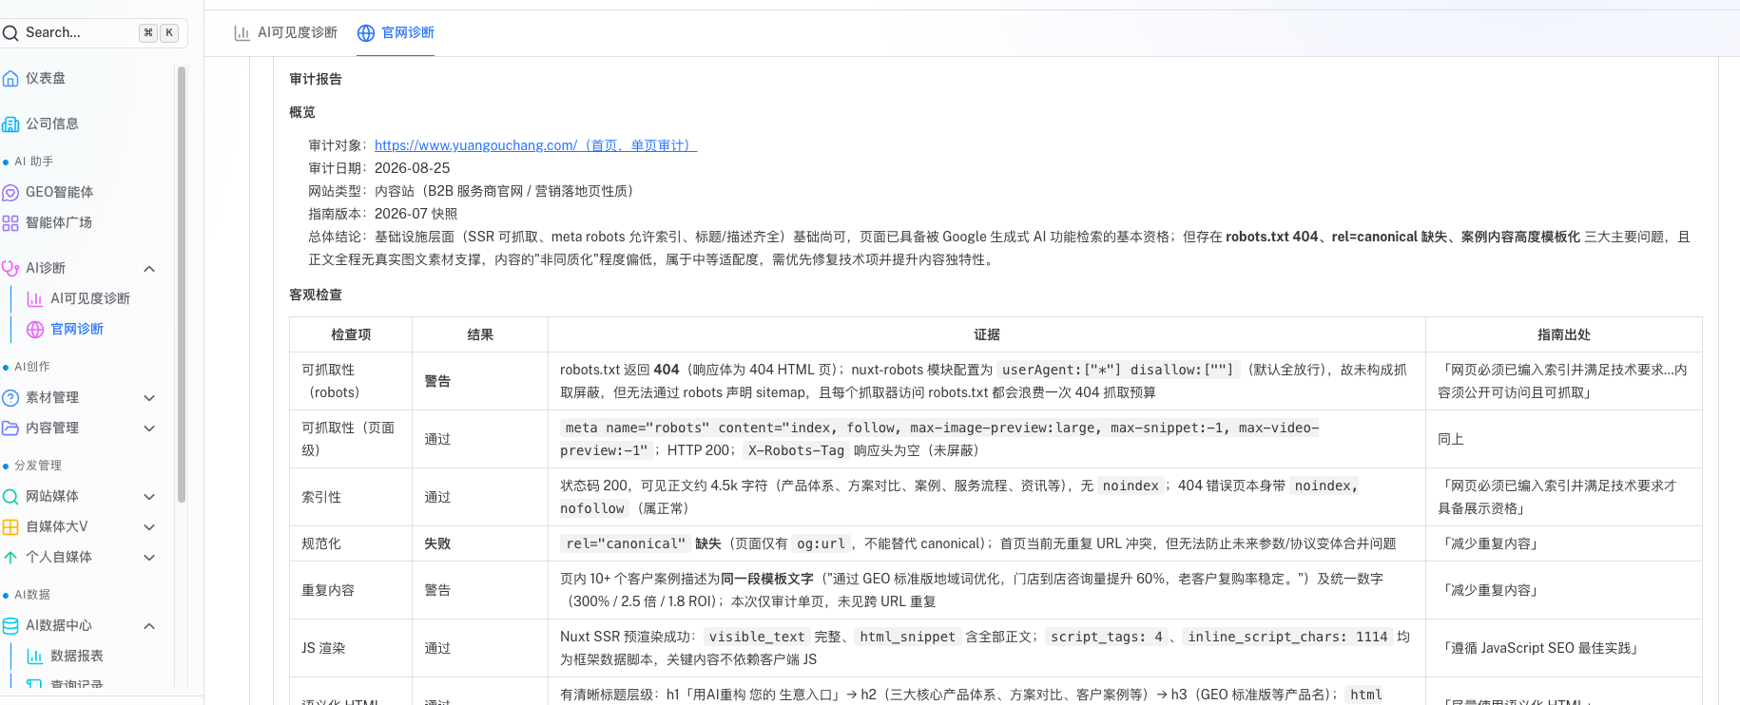Click the 客观检查 heading
This screenshot has height=705, width=1740.
pyautogui.click(x=316, y=295)
